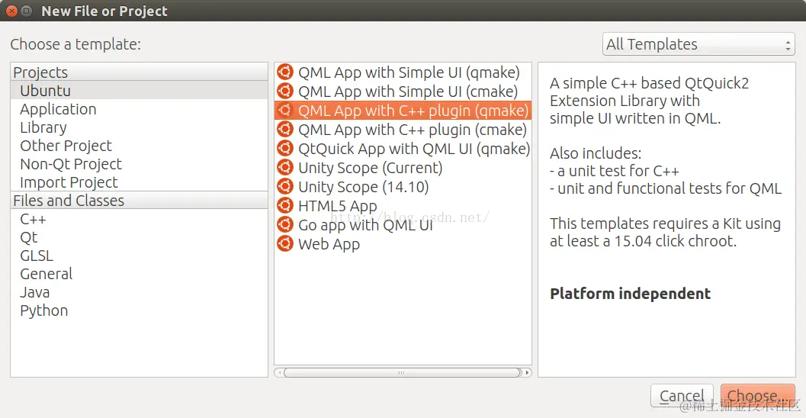Image resolution: width=806 pixels, height=418 pixels.
Task: Select C++ under Files and Classes
Action: 139,219
